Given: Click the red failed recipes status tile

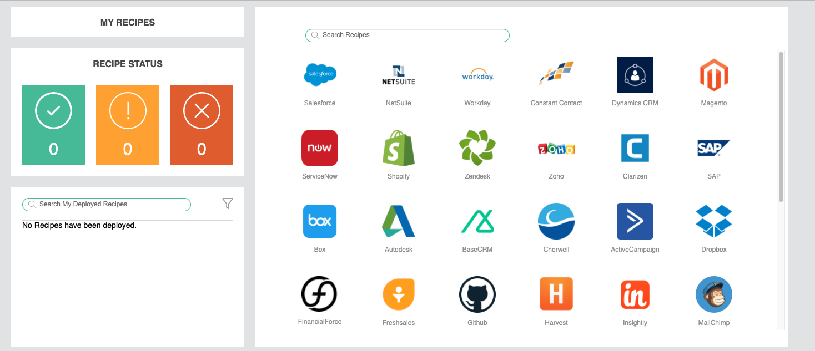Looking at the screenshot, I should (202, 124).
